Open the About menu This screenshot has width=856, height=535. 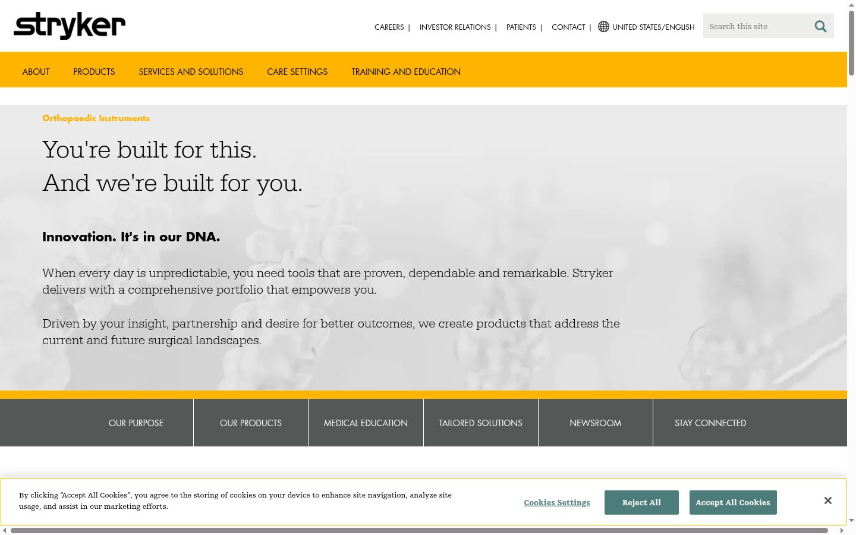pyautogui.click(x=36, y=72)
